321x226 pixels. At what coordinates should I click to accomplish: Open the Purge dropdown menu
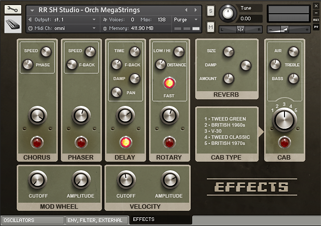point(186,20)
